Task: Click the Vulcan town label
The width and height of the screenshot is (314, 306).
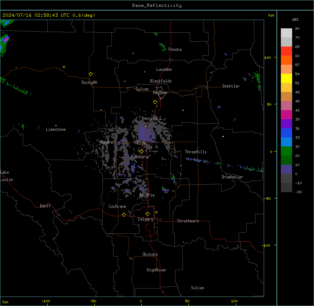Action: click(x=197, y=288)
